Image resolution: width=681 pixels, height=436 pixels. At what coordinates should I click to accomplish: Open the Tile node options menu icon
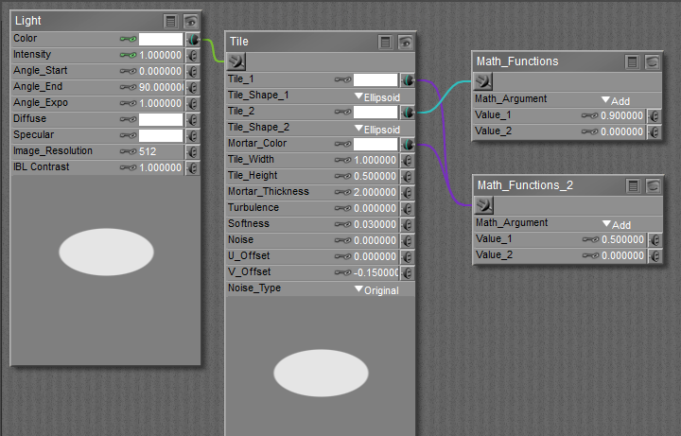(x=385, y=43)
